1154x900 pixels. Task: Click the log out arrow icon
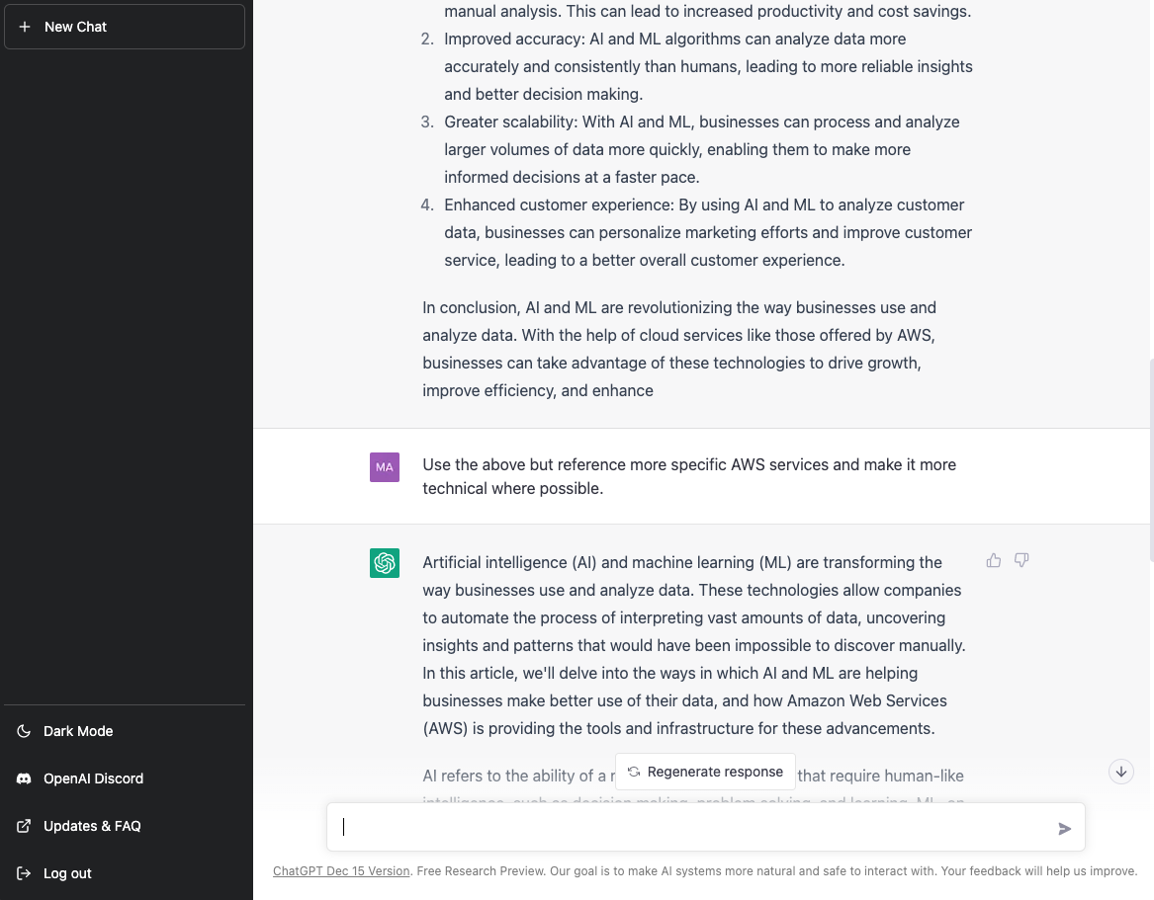25,872
